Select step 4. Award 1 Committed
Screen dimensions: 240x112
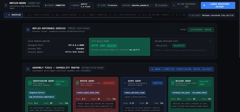tap(95, 15)
